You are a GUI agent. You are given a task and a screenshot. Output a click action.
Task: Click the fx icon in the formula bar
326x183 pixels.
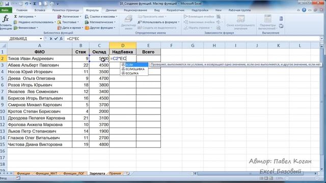tap(61, 39)
